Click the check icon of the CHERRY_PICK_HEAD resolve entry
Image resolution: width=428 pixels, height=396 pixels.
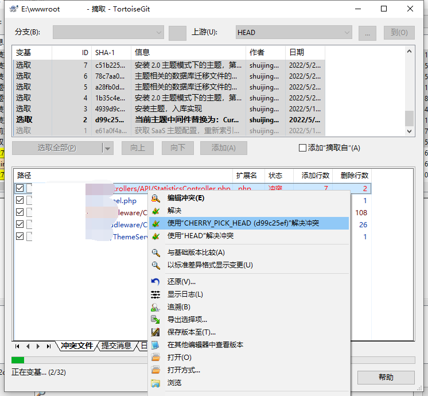tap(155, 223)
